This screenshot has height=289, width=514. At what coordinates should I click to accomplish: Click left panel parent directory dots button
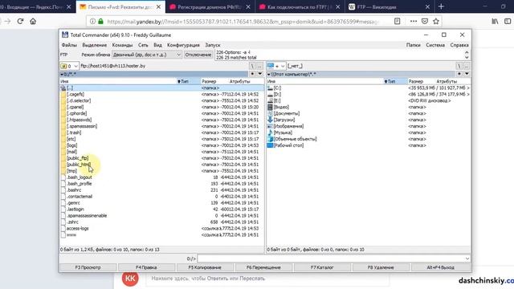point(259,66)
